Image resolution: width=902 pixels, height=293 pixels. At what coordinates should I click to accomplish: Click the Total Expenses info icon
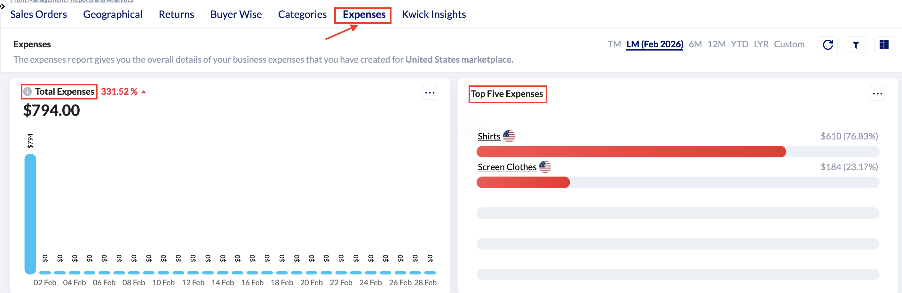click(27, 92)
